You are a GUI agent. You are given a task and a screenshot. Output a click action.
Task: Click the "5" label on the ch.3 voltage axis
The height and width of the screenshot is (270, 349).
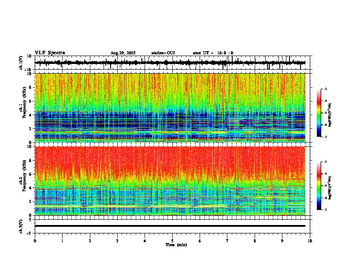tap(31, 220)
